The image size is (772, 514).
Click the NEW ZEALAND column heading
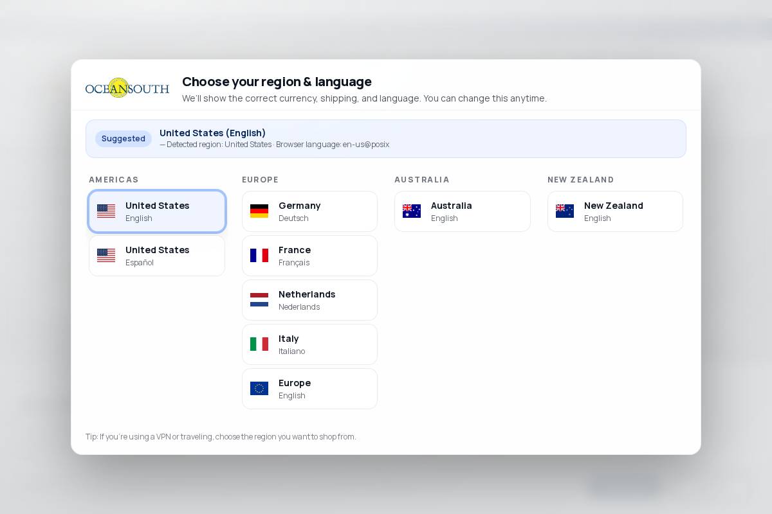(x=581, y=180)
